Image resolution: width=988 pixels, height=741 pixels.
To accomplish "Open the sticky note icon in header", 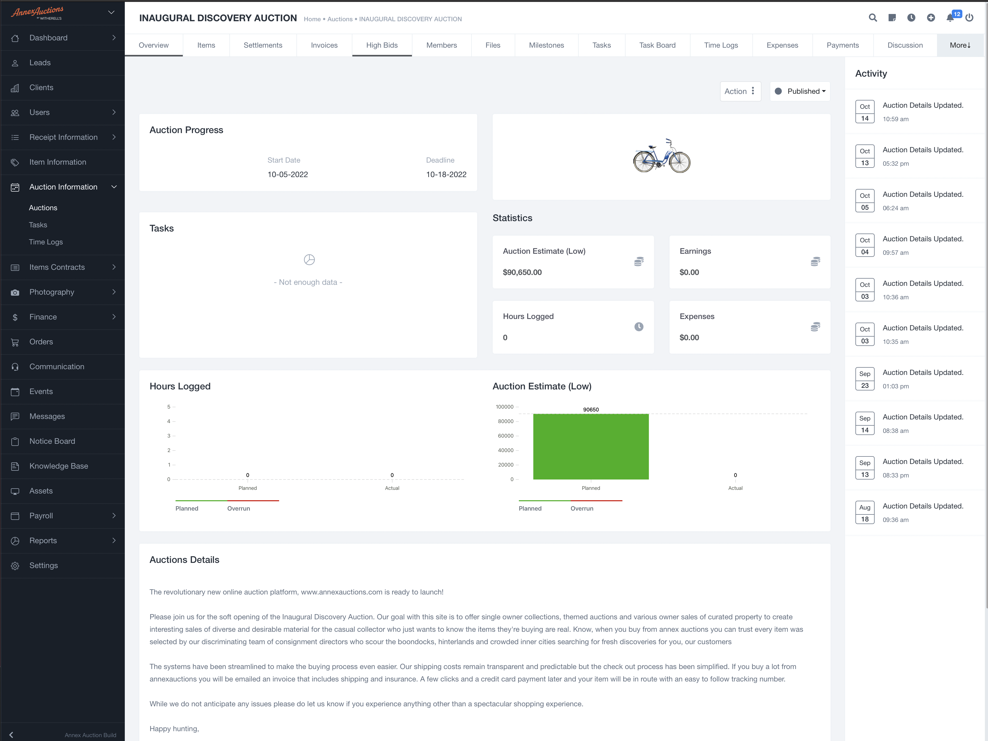I will tap(892, 18).
